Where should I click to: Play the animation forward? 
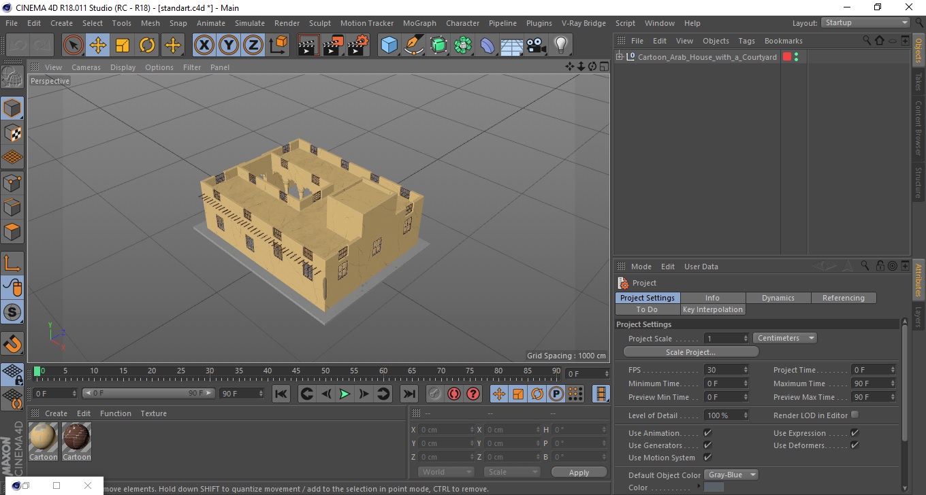[x=345, y=394]
